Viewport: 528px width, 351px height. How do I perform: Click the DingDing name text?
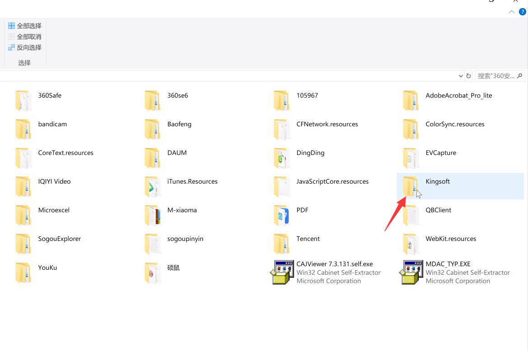coord(310,152)
